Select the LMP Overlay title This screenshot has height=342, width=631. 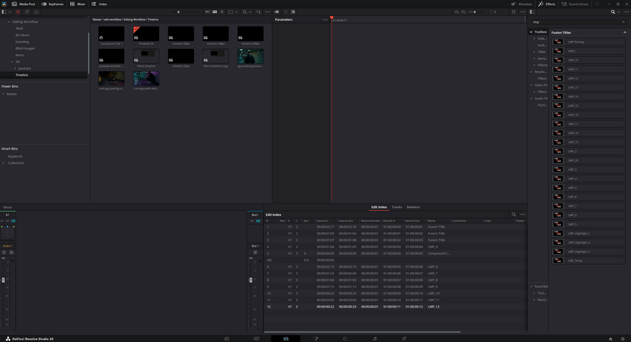[x=588, y=42]
